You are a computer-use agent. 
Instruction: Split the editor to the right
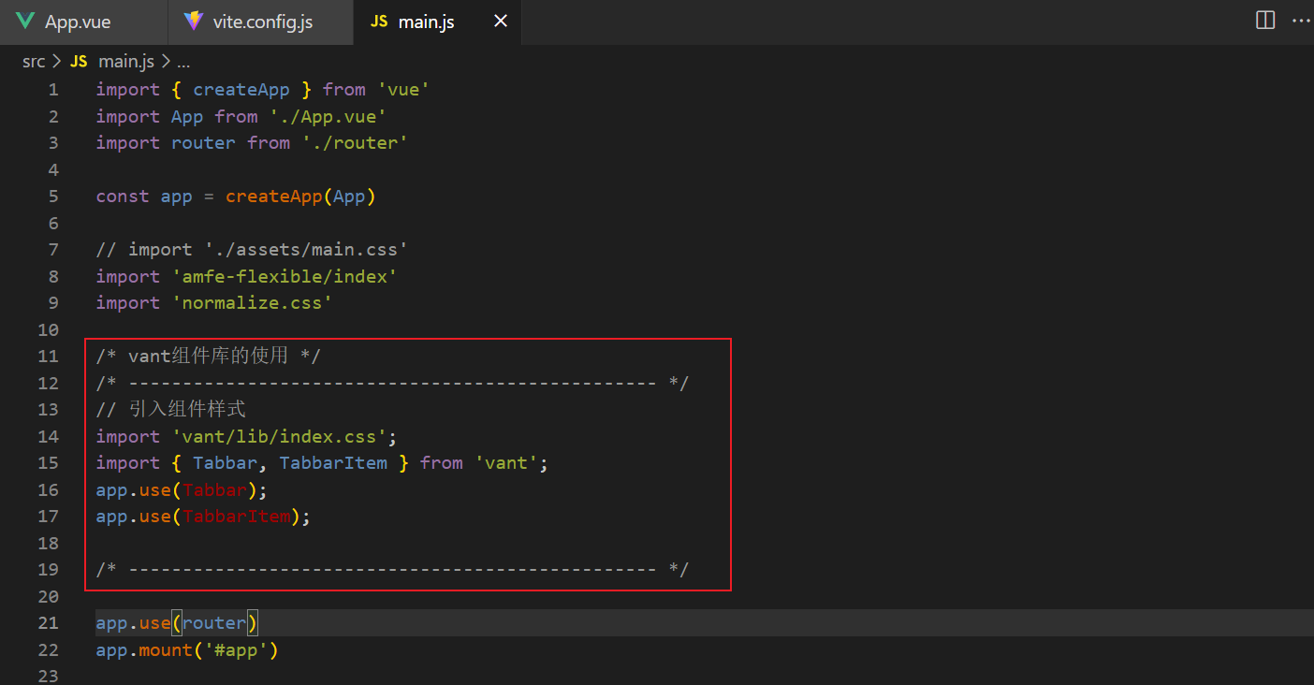(x=1265, y=21)
